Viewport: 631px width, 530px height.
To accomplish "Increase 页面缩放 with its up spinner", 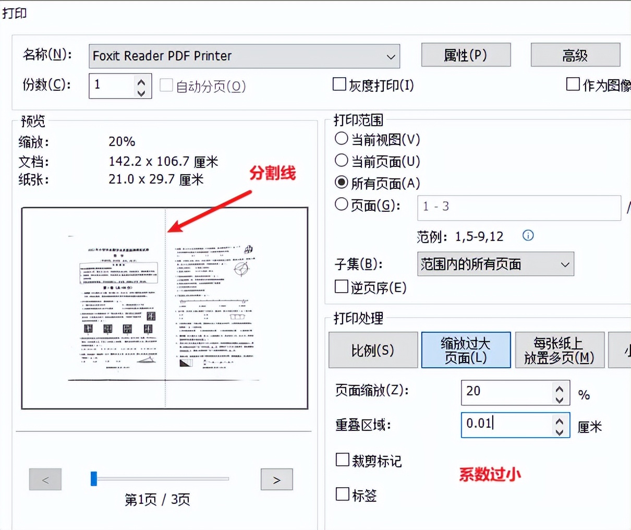I will pyautogui.click(x=559, y=387).
